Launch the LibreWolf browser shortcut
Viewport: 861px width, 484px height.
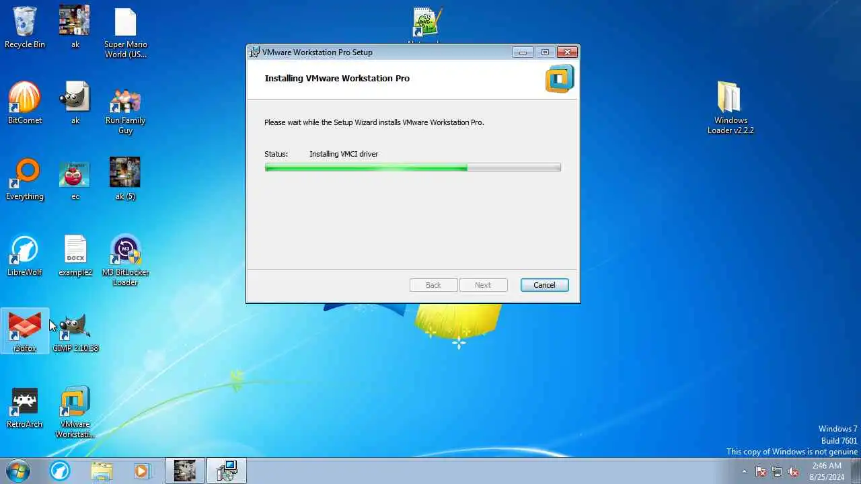click(25, 255)
